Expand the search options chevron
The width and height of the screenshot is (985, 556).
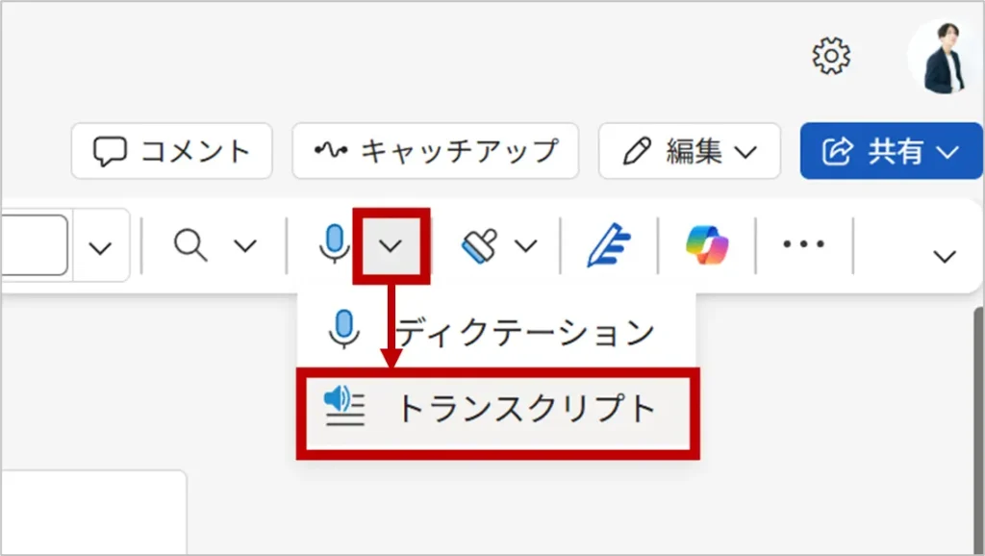point(245,245)
